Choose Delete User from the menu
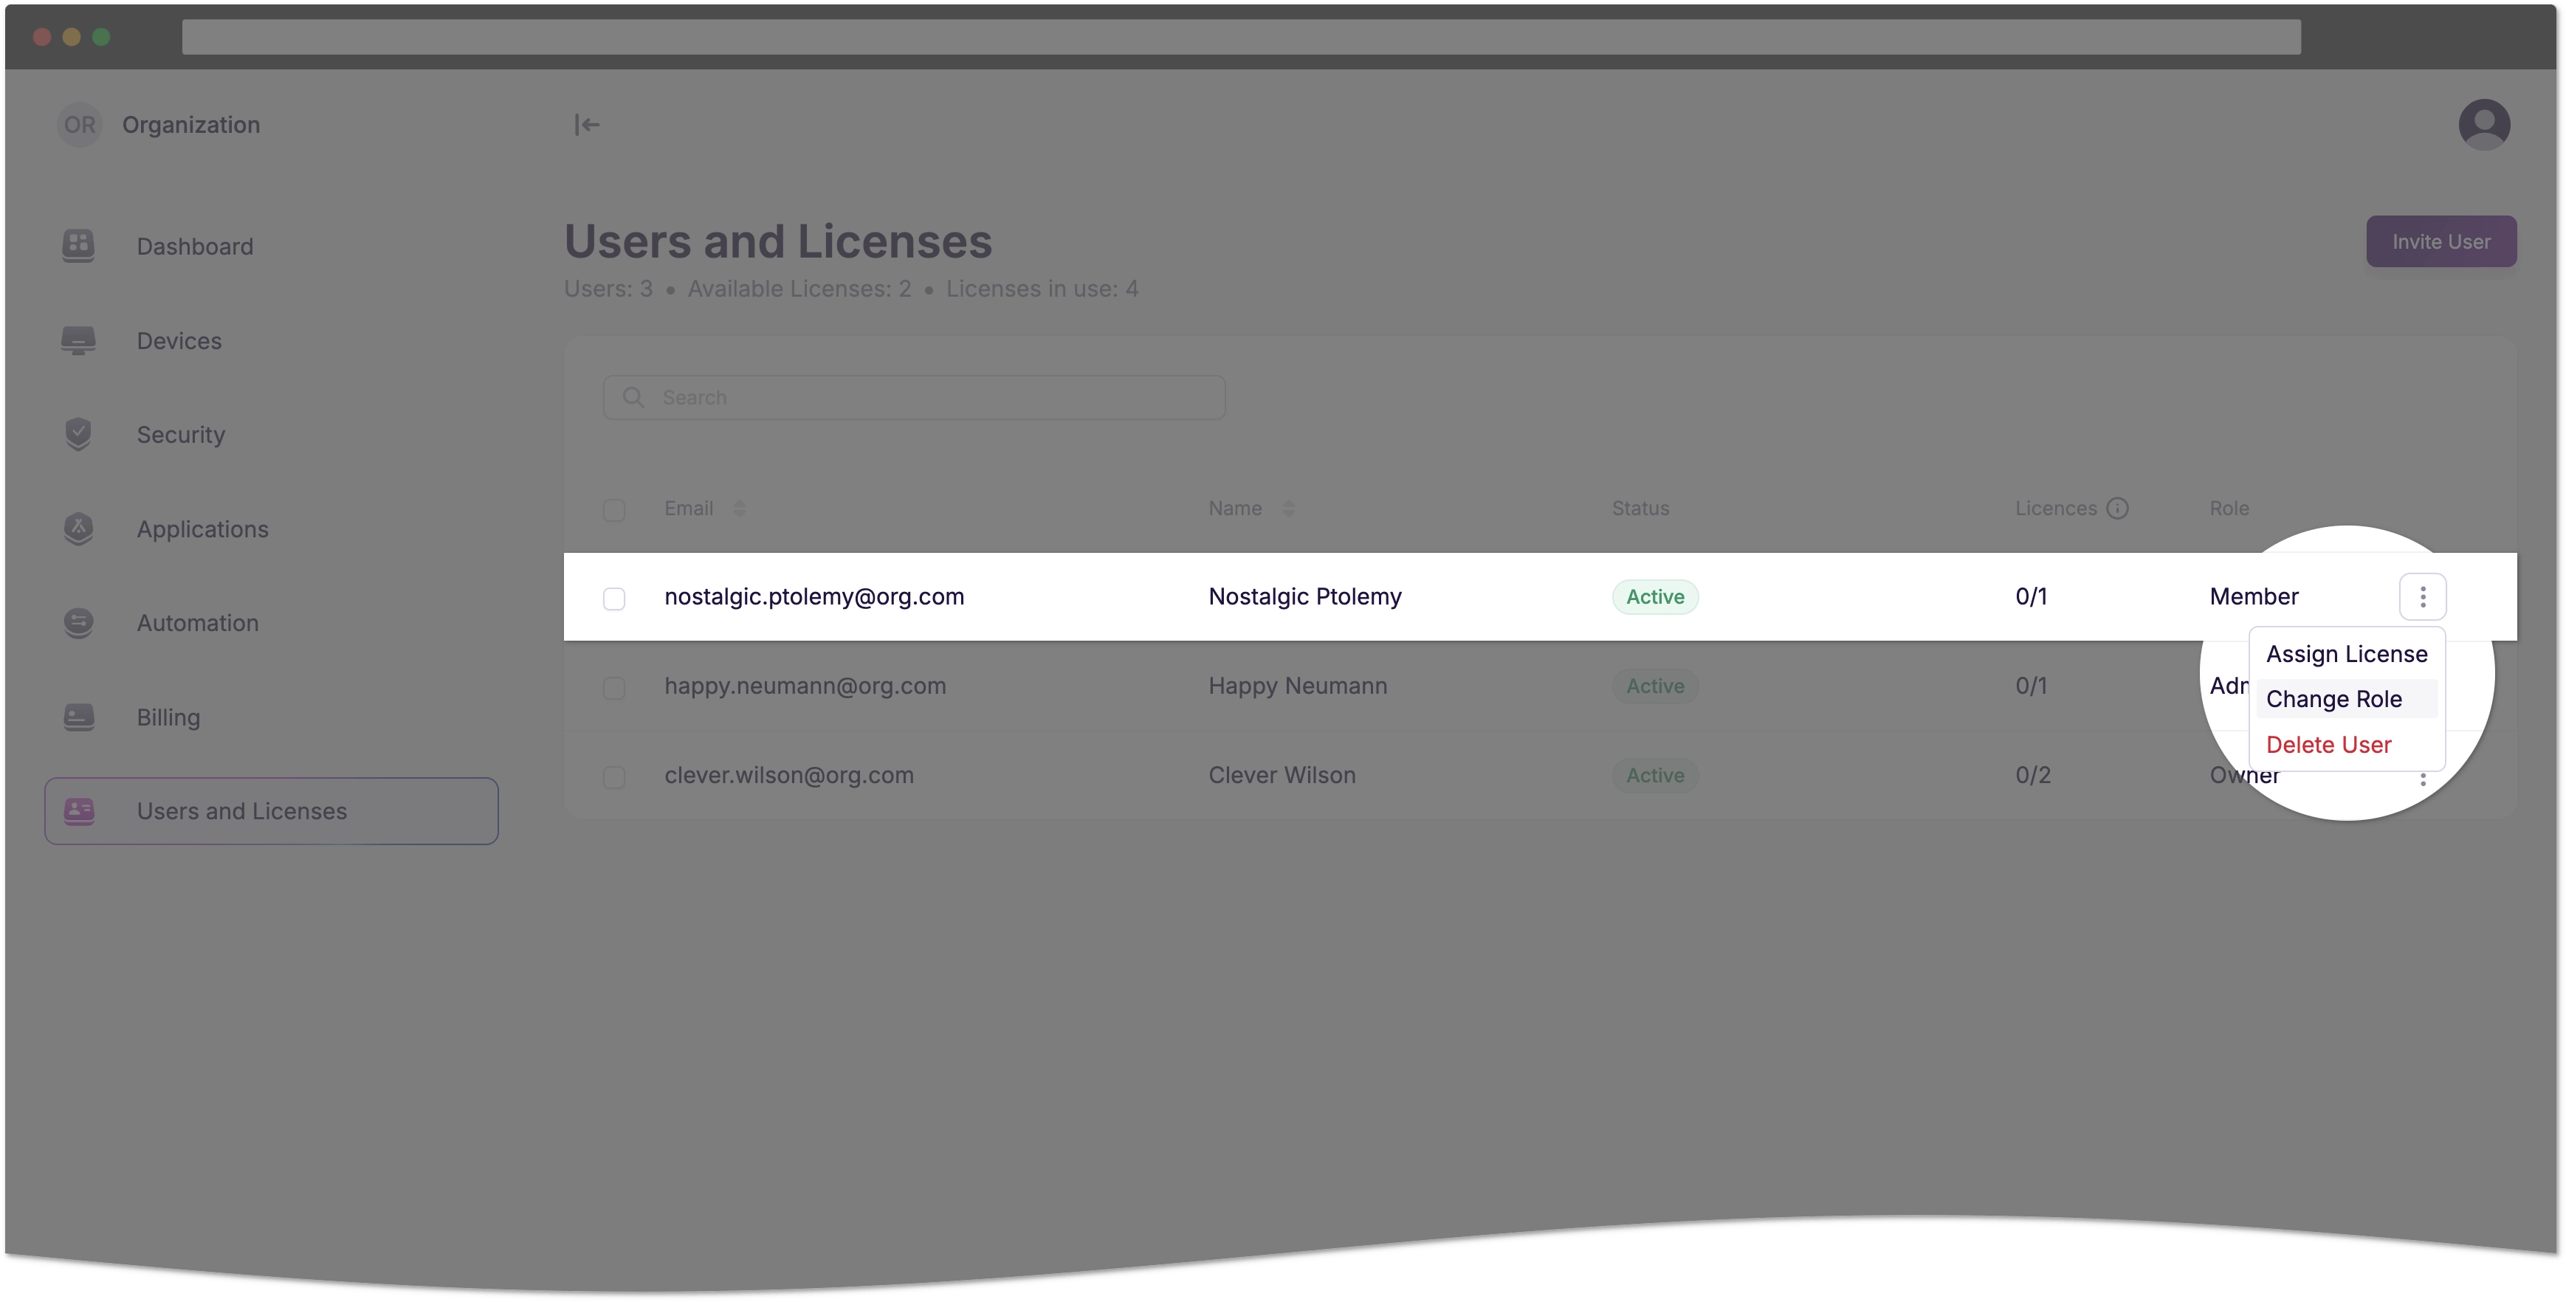Screen dimensions: 2566x1302 coord(2346,744)
